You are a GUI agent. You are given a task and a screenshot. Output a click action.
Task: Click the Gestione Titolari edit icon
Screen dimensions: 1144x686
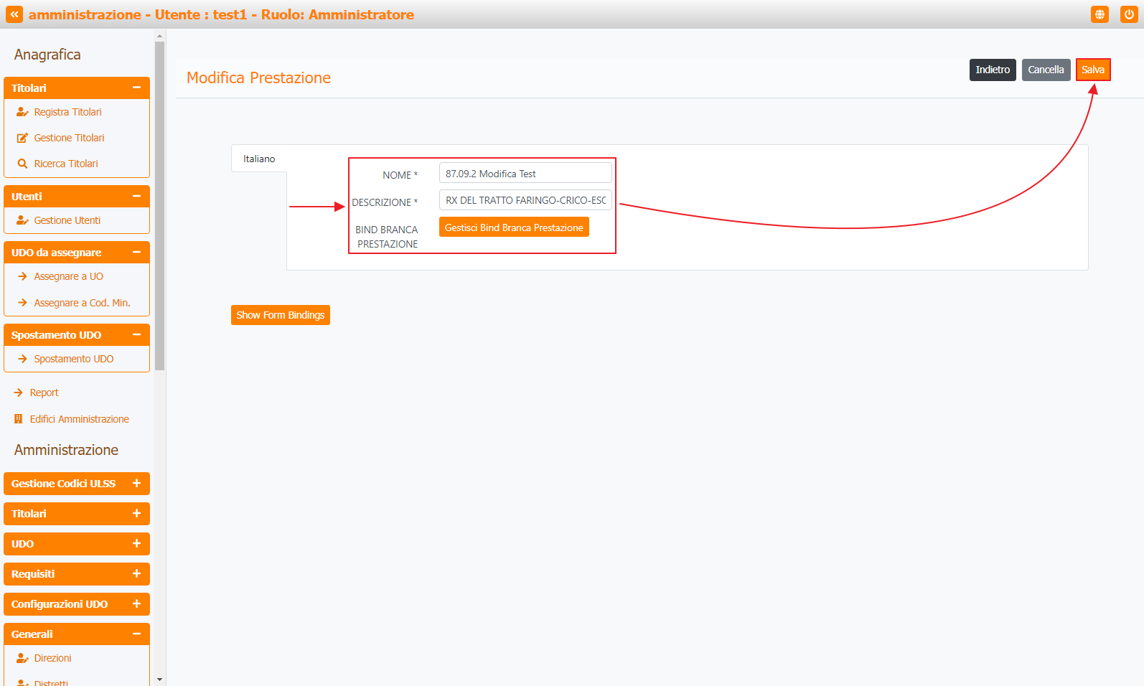tap(22, 138)
